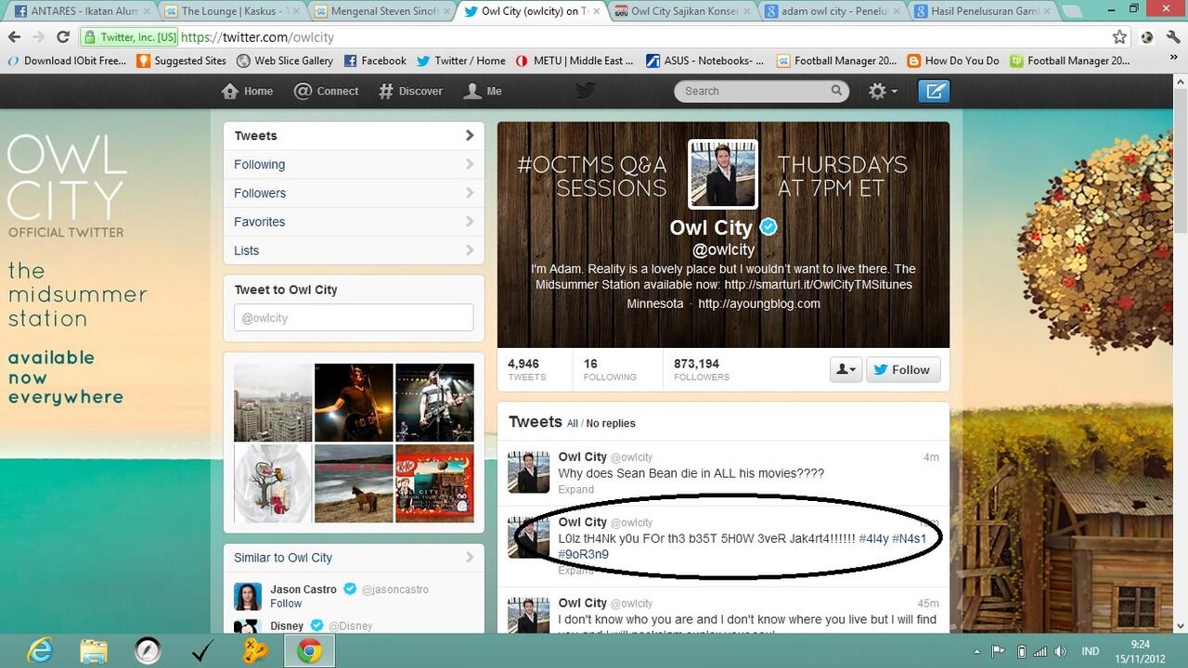Open the METU | Middle East bookmark

tap(575, 60)
